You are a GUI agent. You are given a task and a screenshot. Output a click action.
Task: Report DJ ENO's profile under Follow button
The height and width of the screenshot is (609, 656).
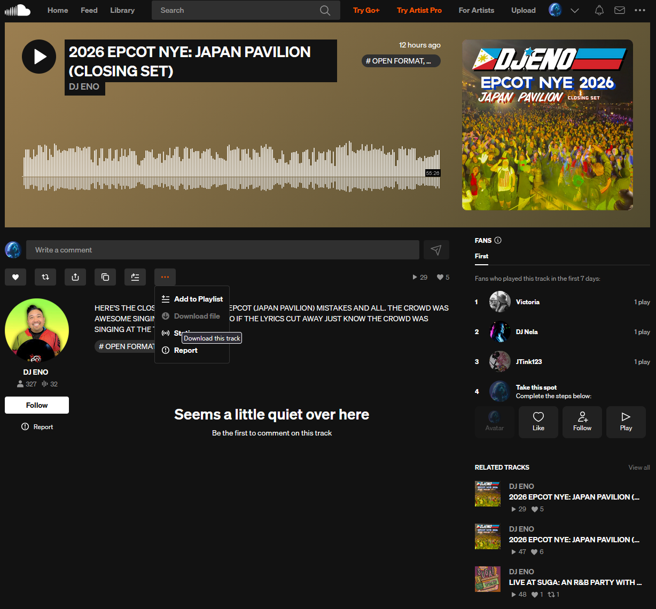pos(37,427)
